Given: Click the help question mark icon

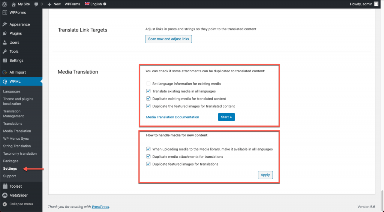Looking at the screenshot, I should (105, 4).
